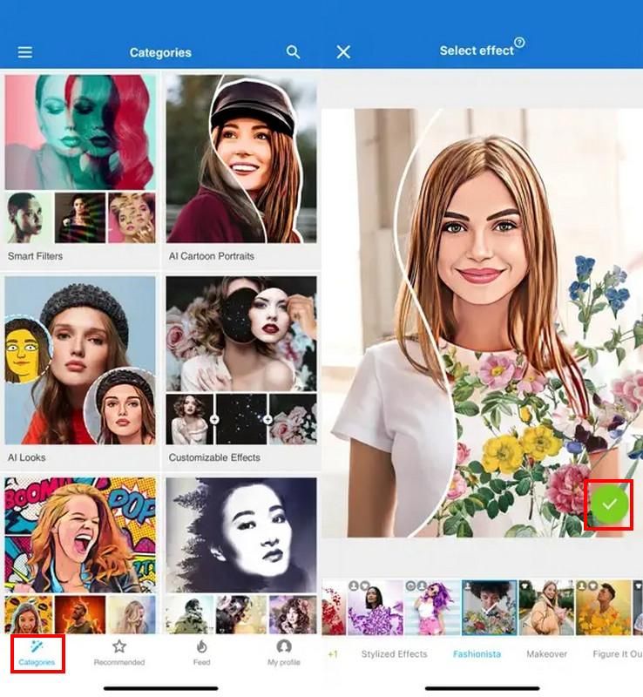Tap the cartoon portrait preview image
The image size is (643, 697).
click(x=482, y=322)
